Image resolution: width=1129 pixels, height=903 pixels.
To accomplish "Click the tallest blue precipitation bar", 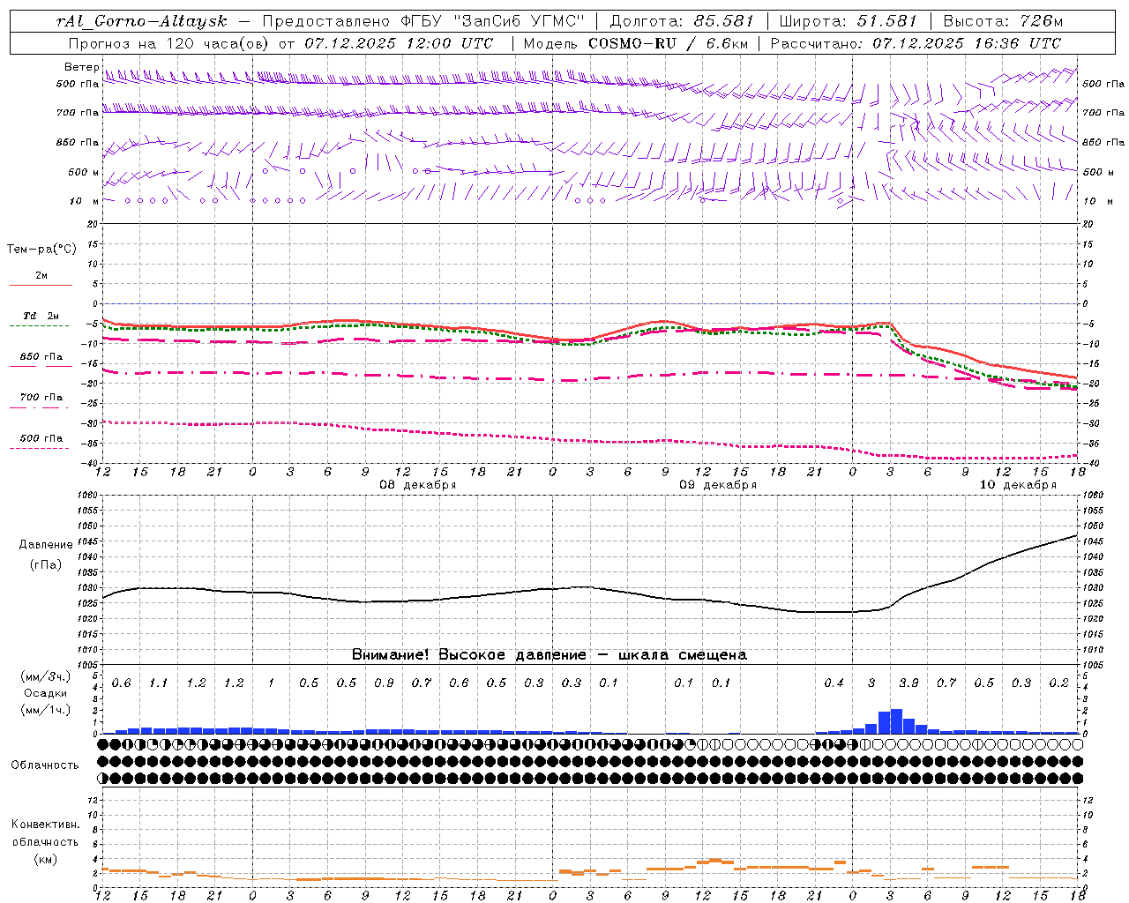I will 896,721.
